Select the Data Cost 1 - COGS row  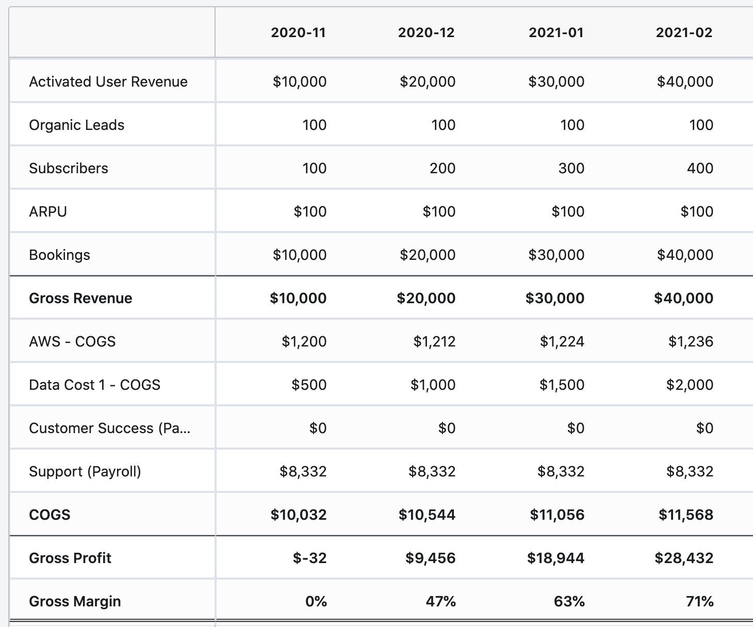[x=95, y=385]
